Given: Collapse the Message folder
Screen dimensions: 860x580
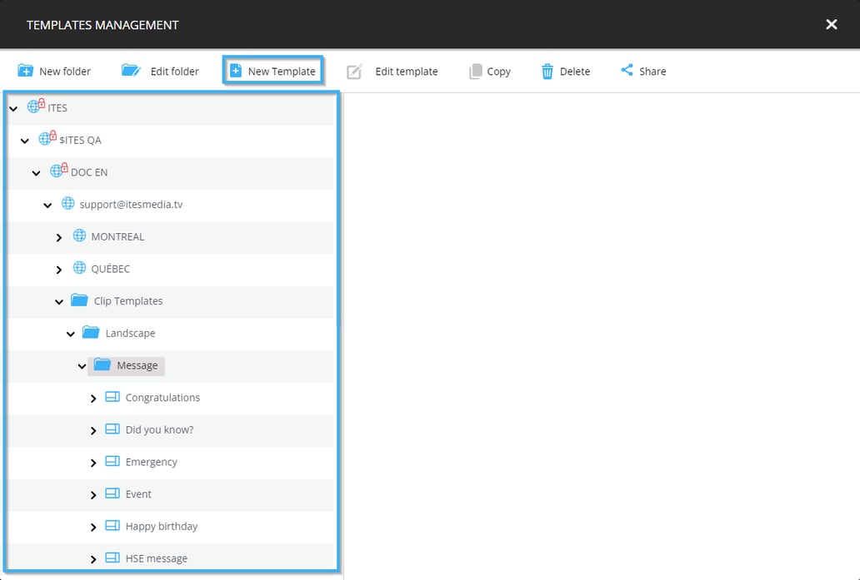Looking at the screenshot, I should click(82, 366).
